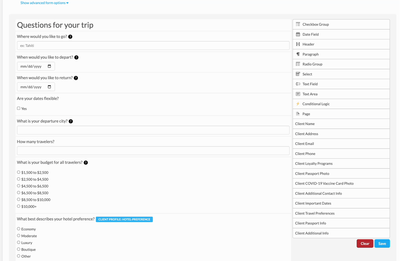Save the form

pos(382,244)
